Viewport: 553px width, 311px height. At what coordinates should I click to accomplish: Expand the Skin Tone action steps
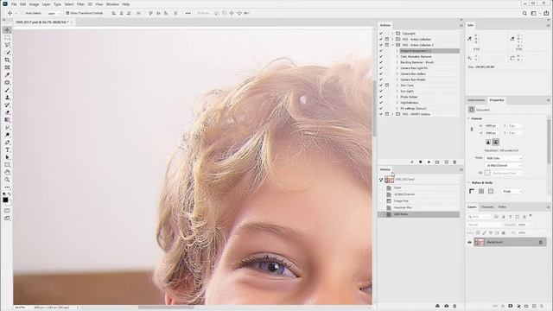(397, 86)
